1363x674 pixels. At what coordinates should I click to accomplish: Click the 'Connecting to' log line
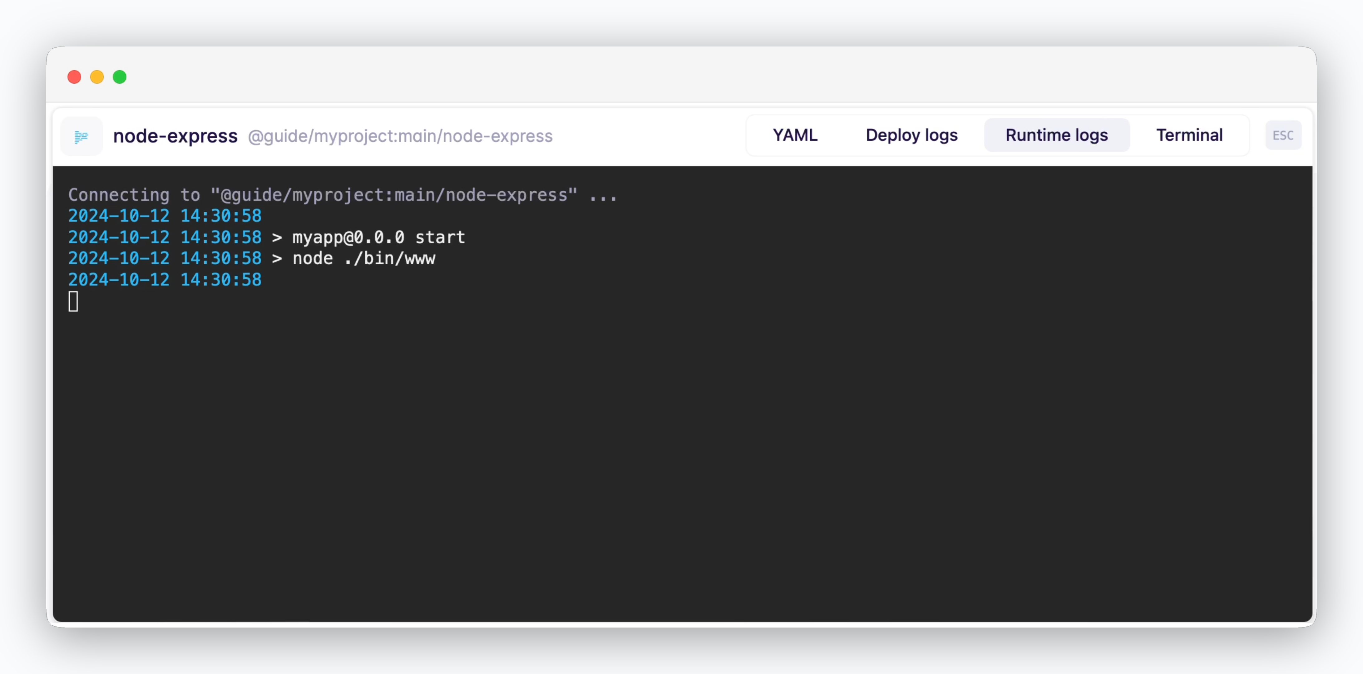tap(342, 195)
